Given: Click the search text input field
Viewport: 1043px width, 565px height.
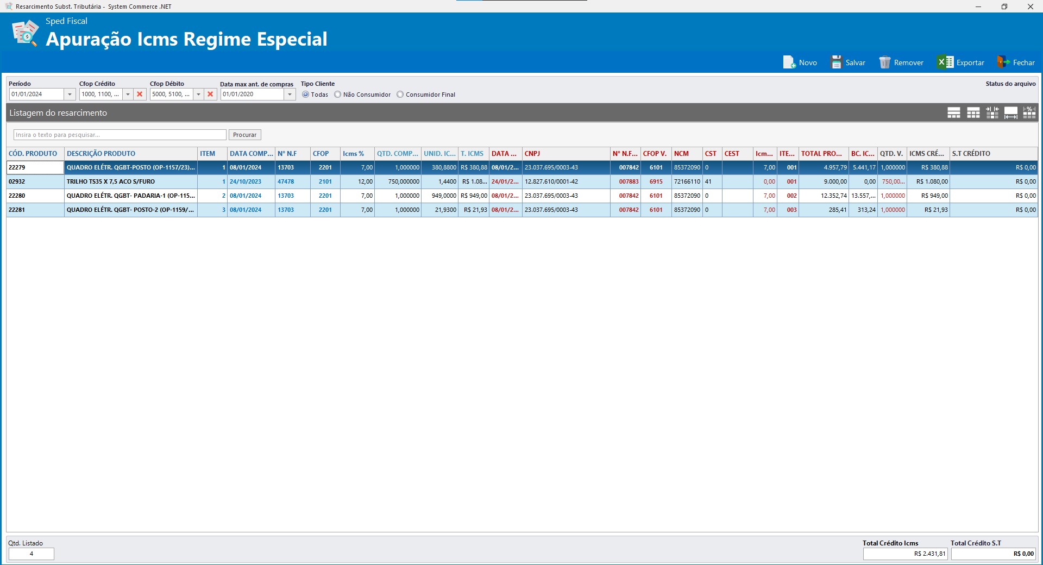Looking at the screenshot, I should pos(120,135).
